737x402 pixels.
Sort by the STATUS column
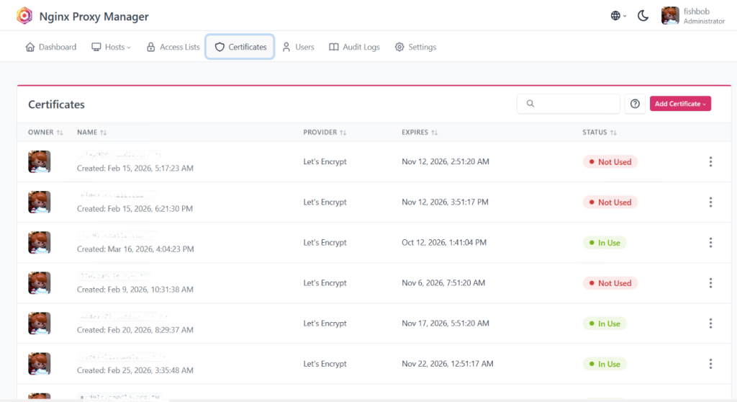[600, 133]
